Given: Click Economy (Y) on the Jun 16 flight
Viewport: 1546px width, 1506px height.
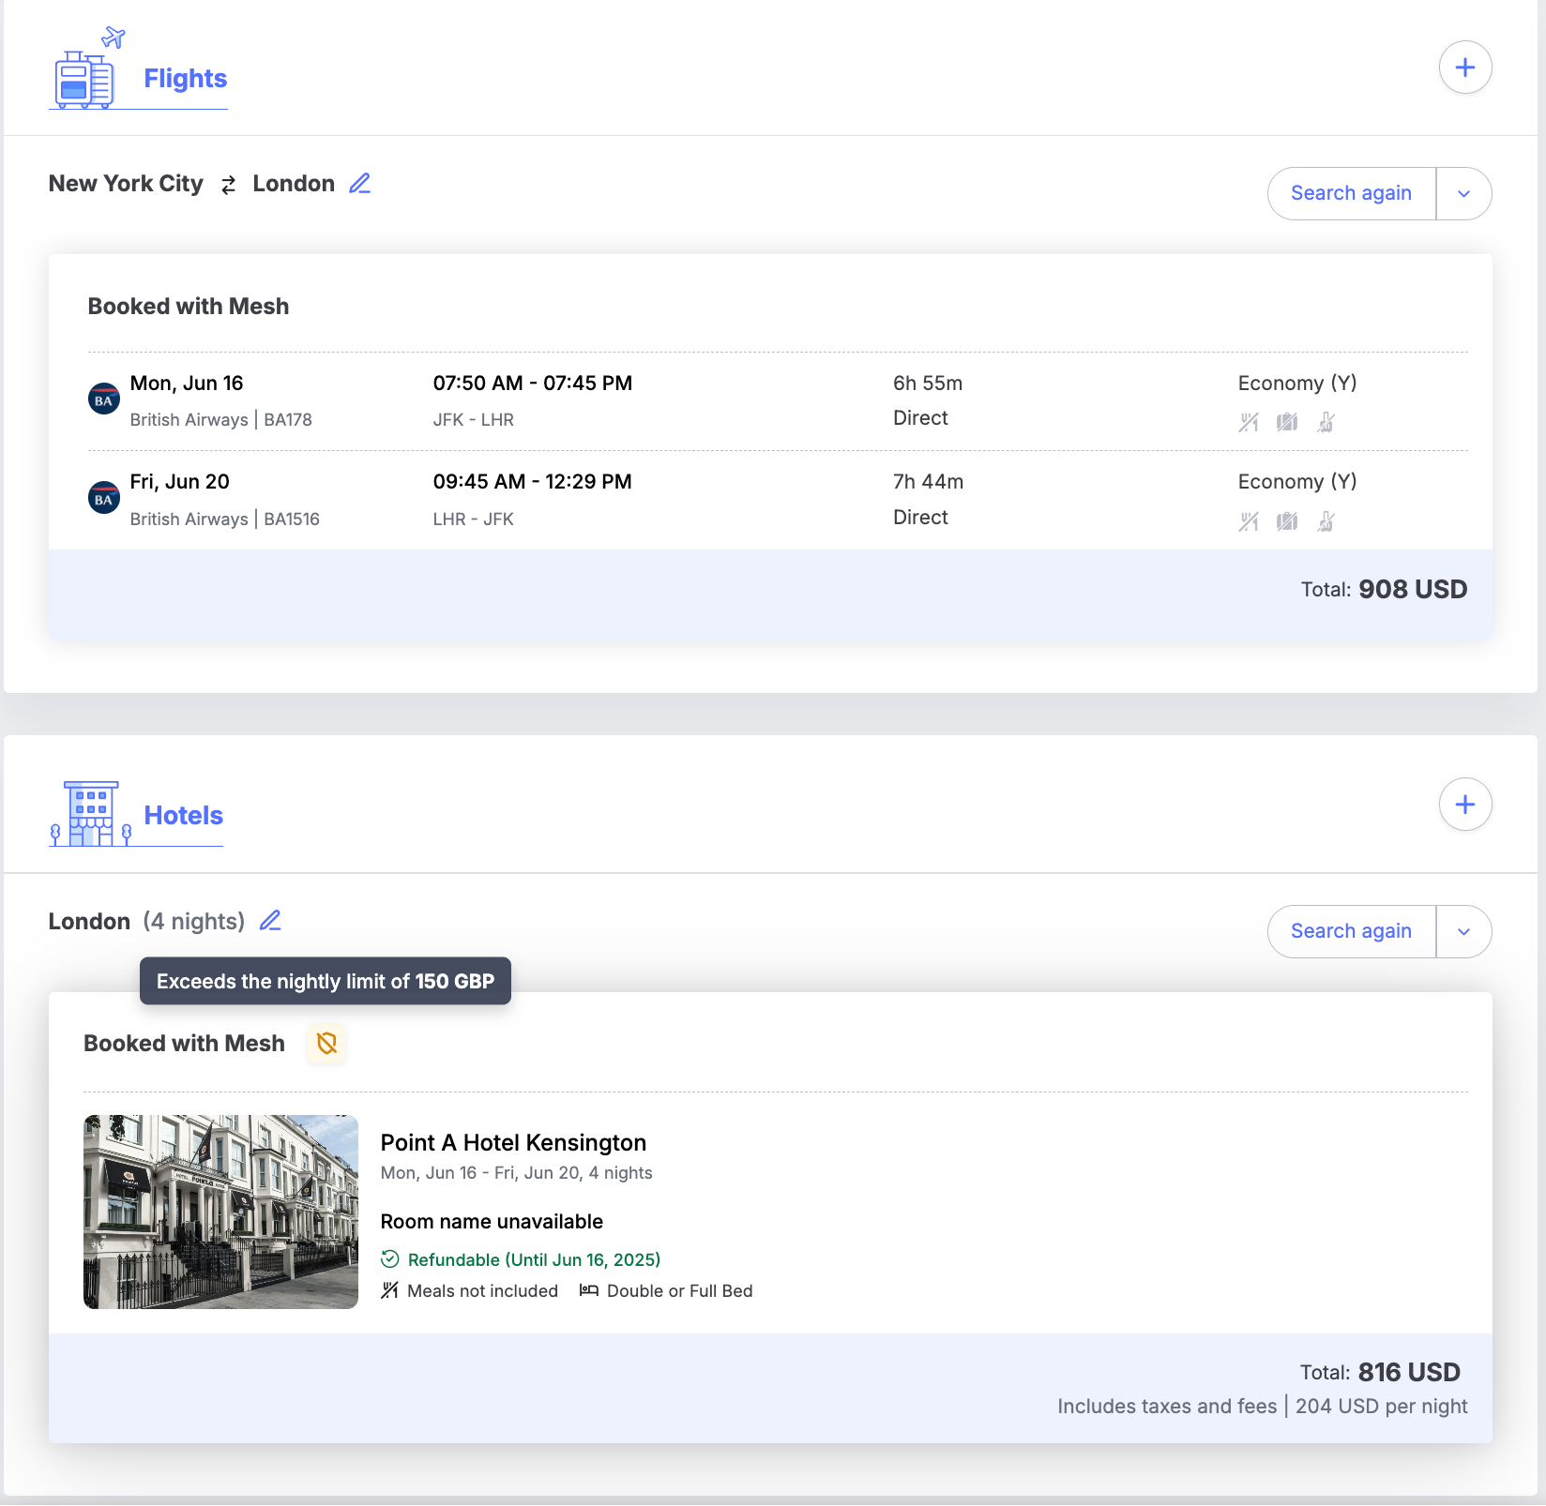Looking at the screenshot, I should click(x=1297, y=384).
